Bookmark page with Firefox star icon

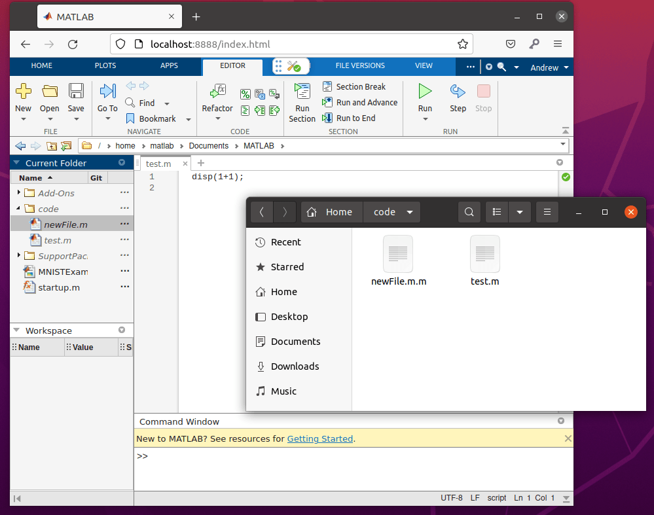(463, 44)
